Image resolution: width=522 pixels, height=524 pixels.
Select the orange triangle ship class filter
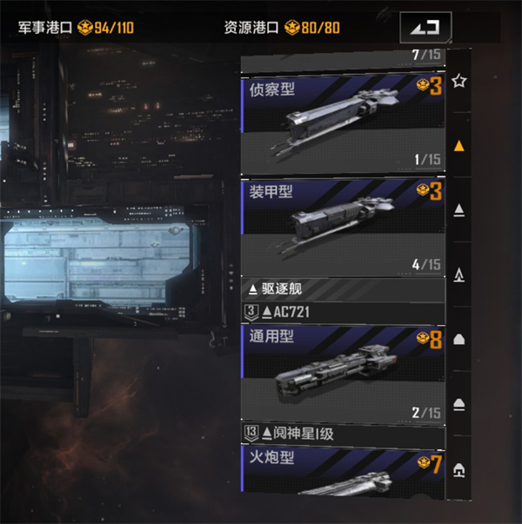(x=458, y=146)
